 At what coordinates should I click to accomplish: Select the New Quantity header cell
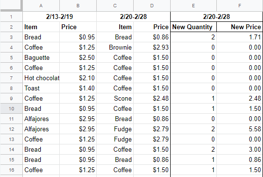click(x=193, y=27)
